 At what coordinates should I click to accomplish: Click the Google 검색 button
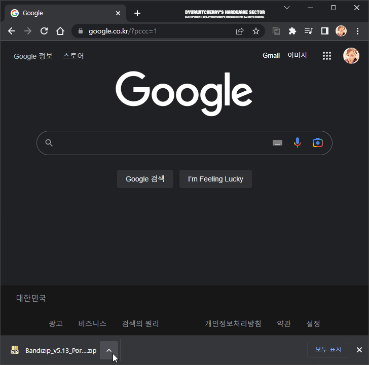145,179
